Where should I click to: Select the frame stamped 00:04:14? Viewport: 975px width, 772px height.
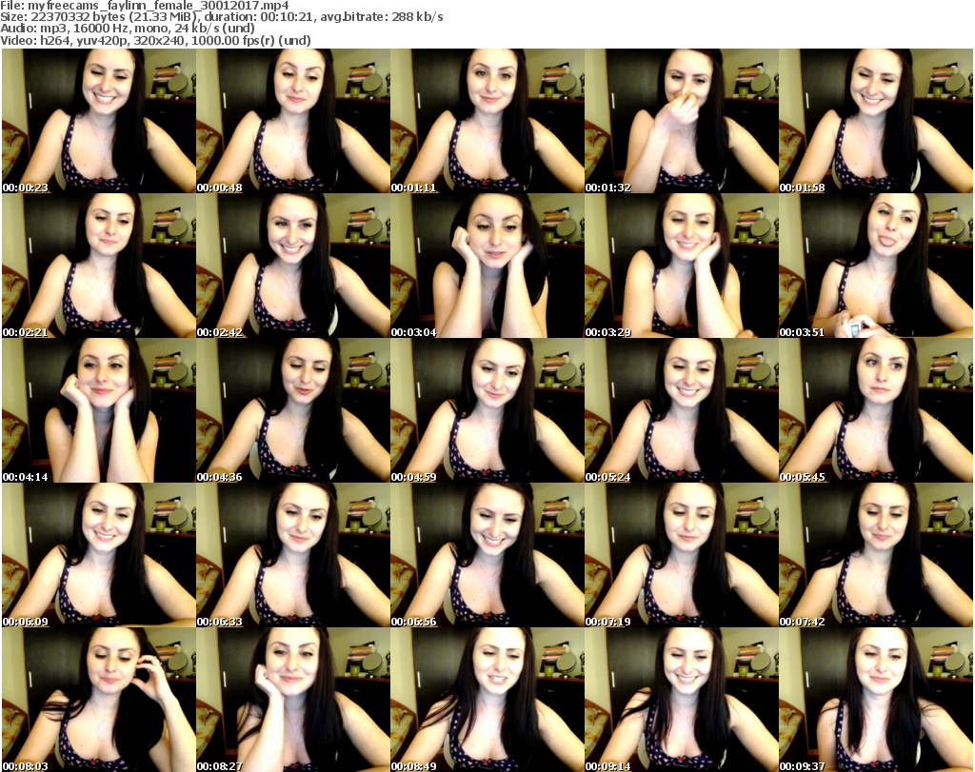[99, 410]
